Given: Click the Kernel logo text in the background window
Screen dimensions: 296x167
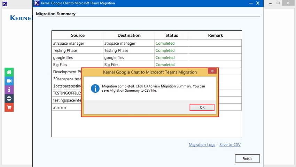Looking at the screenshot, I should tap(21, 18).
